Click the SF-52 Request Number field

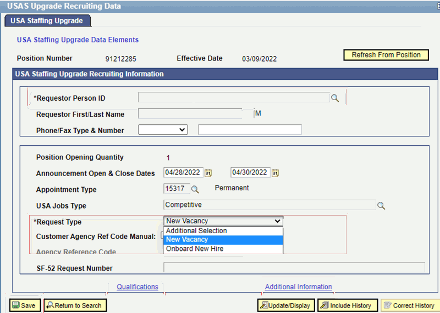coord(294,267)
